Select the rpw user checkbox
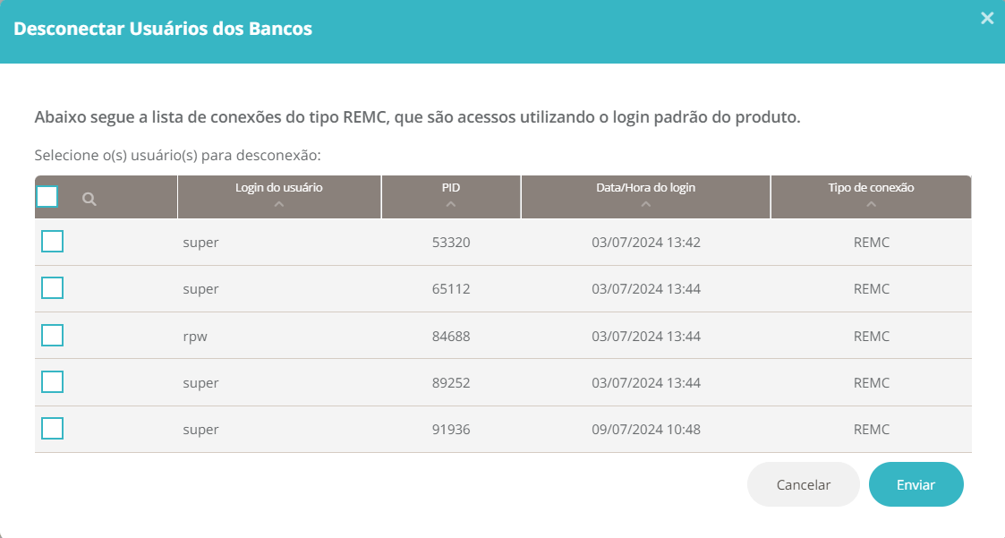 click(x=53, y=335)
